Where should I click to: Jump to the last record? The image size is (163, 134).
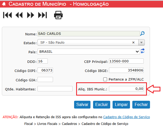[42, 15]
